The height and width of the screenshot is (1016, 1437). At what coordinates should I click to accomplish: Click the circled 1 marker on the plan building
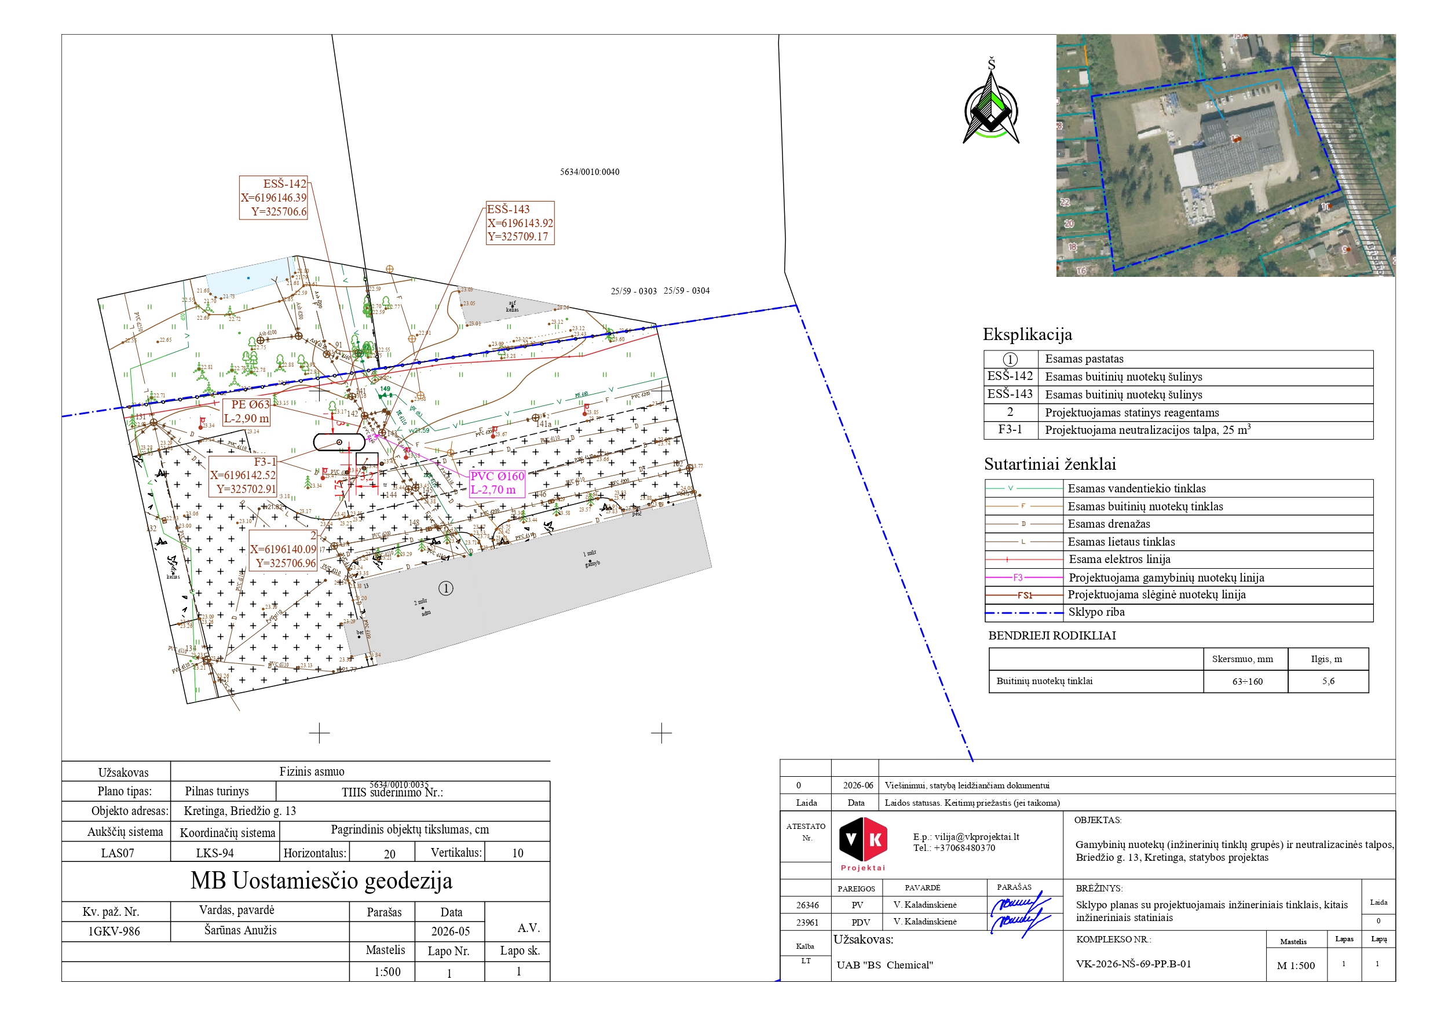click(x=445, y=589)
